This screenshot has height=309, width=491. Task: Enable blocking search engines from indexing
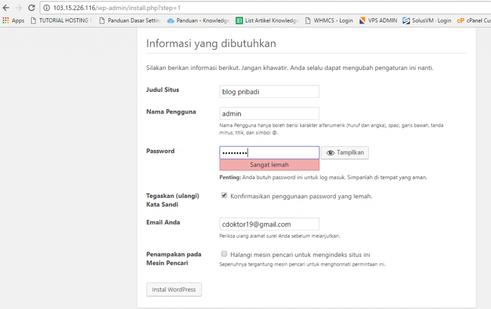(x=224, y=253)
